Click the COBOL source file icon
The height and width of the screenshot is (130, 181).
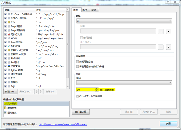9,18
